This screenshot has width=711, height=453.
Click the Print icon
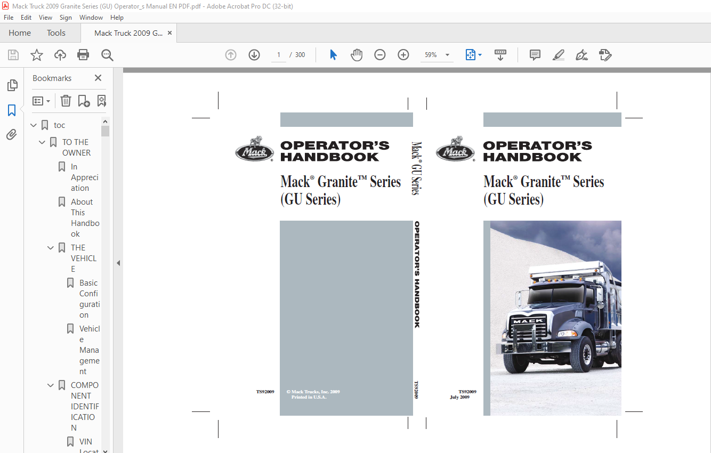83,55
